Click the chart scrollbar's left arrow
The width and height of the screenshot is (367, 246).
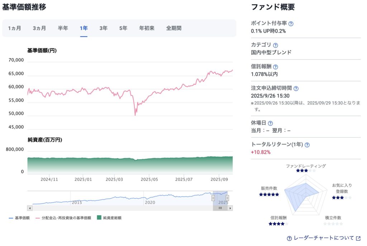pos(30,208)
